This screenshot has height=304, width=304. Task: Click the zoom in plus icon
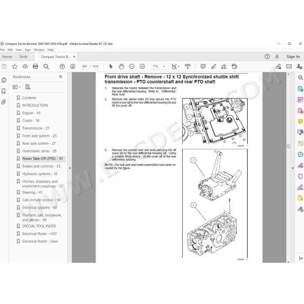(x=142, y=66)
